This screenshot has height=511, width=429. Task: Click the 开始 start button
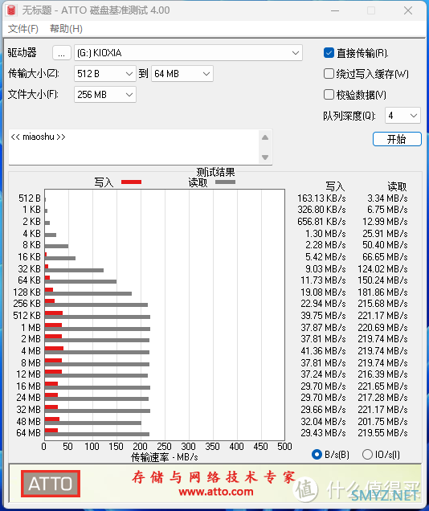click(x=397, y=139)
